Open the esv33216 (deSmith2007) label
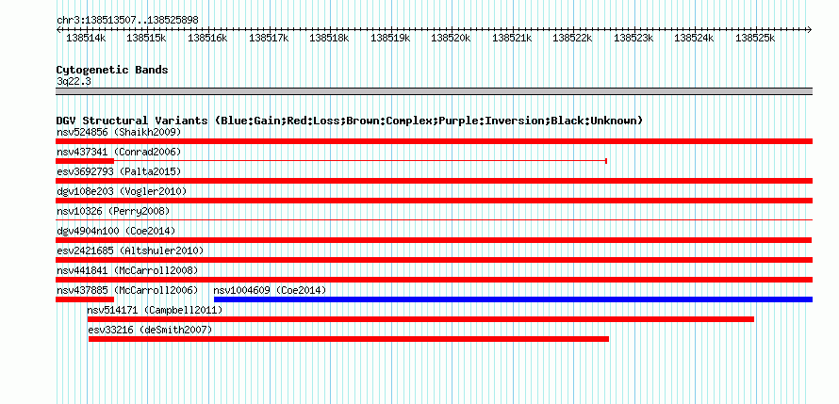 click(150, 330)
